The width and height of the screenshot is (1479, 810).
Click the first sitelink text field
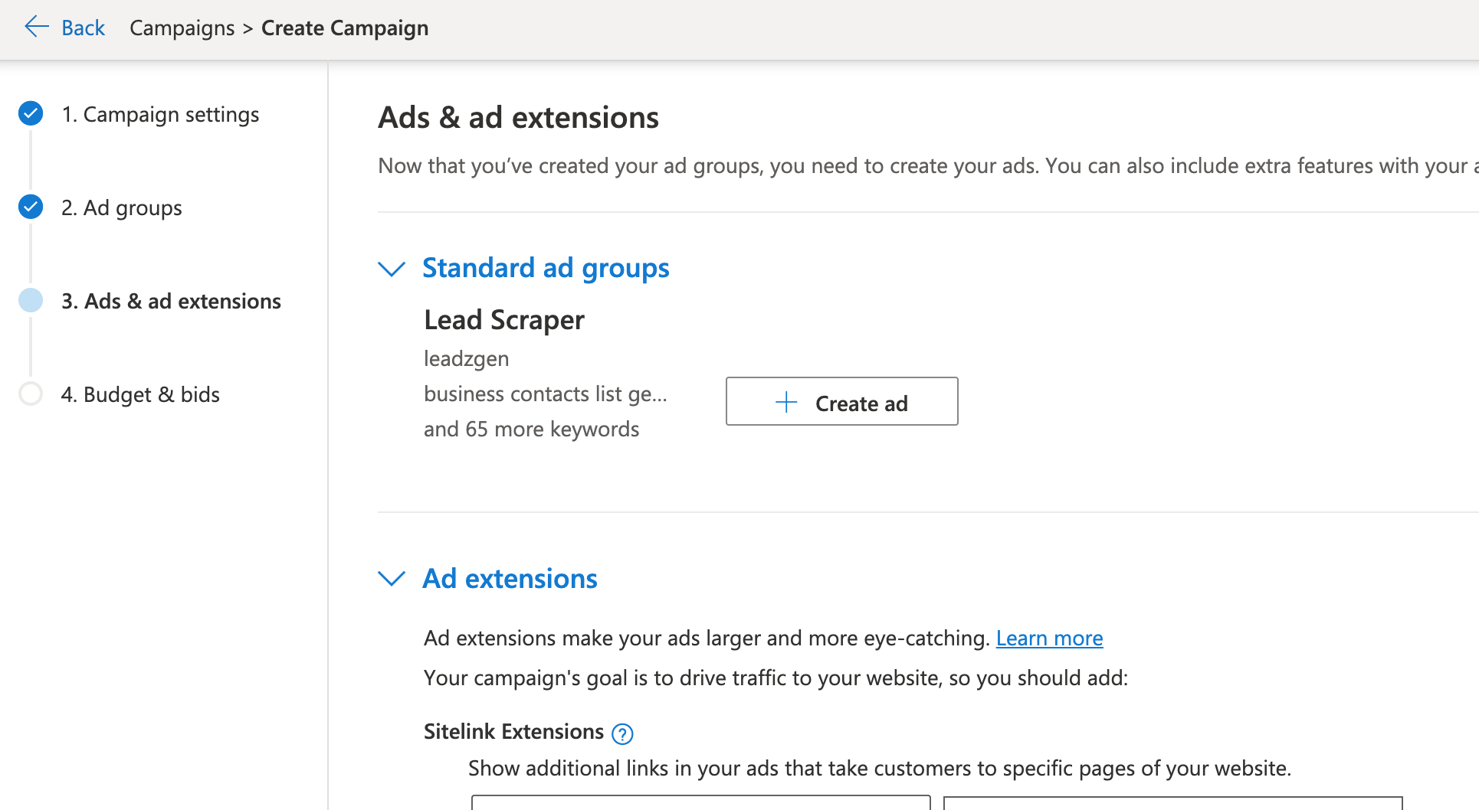pyautogui.click(x=701, y=805)
